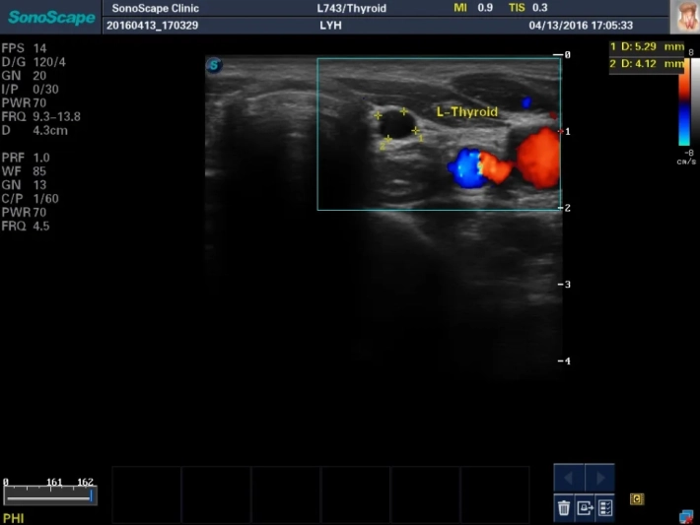Screen dimensions: 700x525
Task: Click the yellow cine film icon
Action: pyautogui.click(x=637, y=499)
